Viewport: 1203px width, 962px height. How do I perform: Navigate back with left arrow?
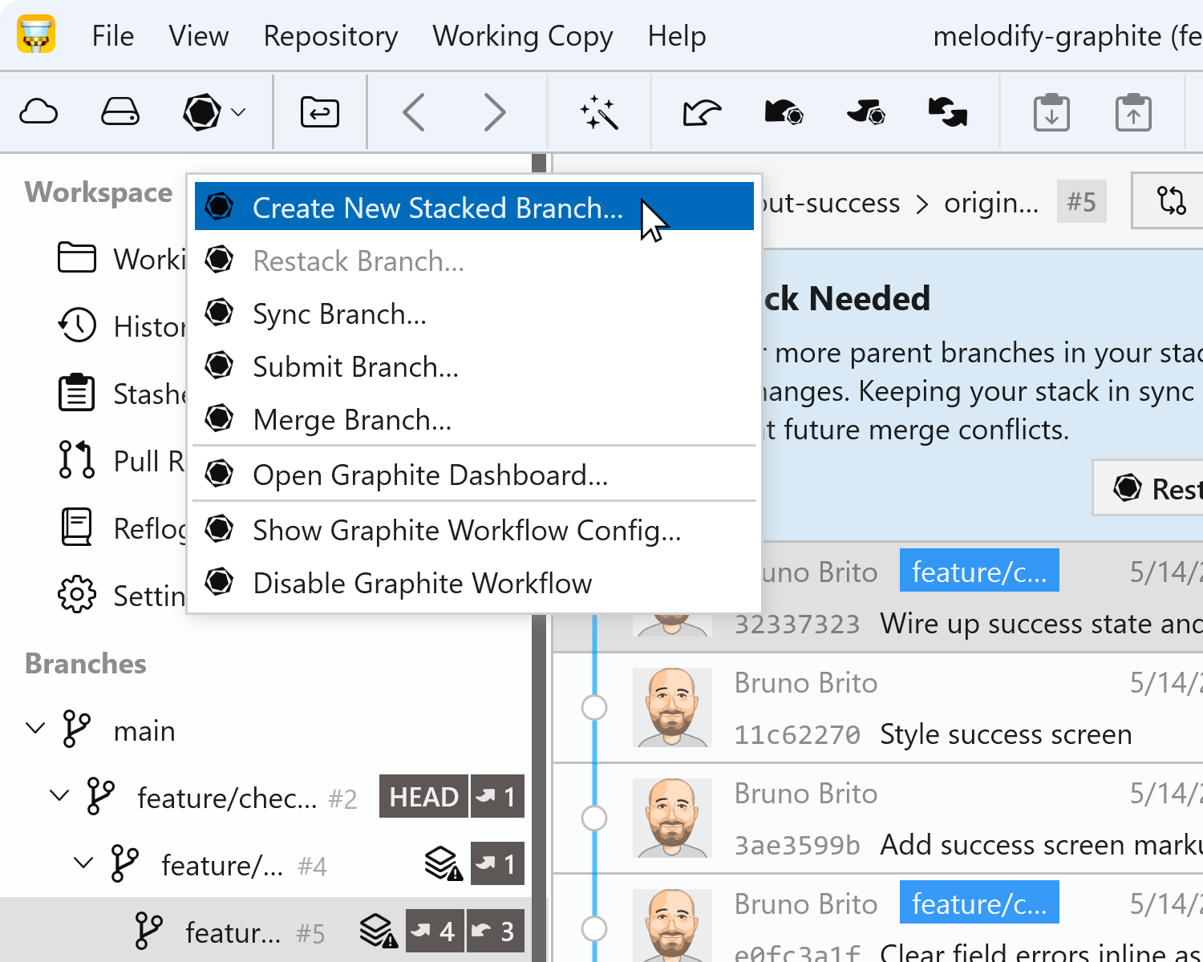[x=414, y=112]
